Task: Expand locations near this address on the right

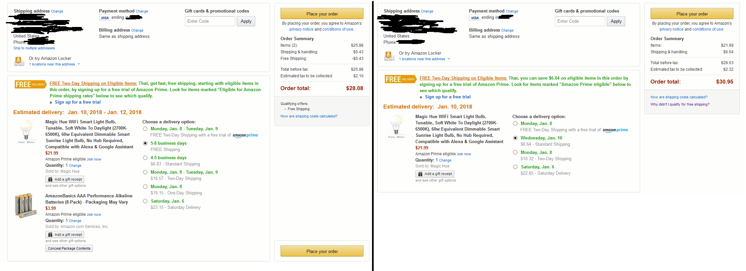Action: 422,59
